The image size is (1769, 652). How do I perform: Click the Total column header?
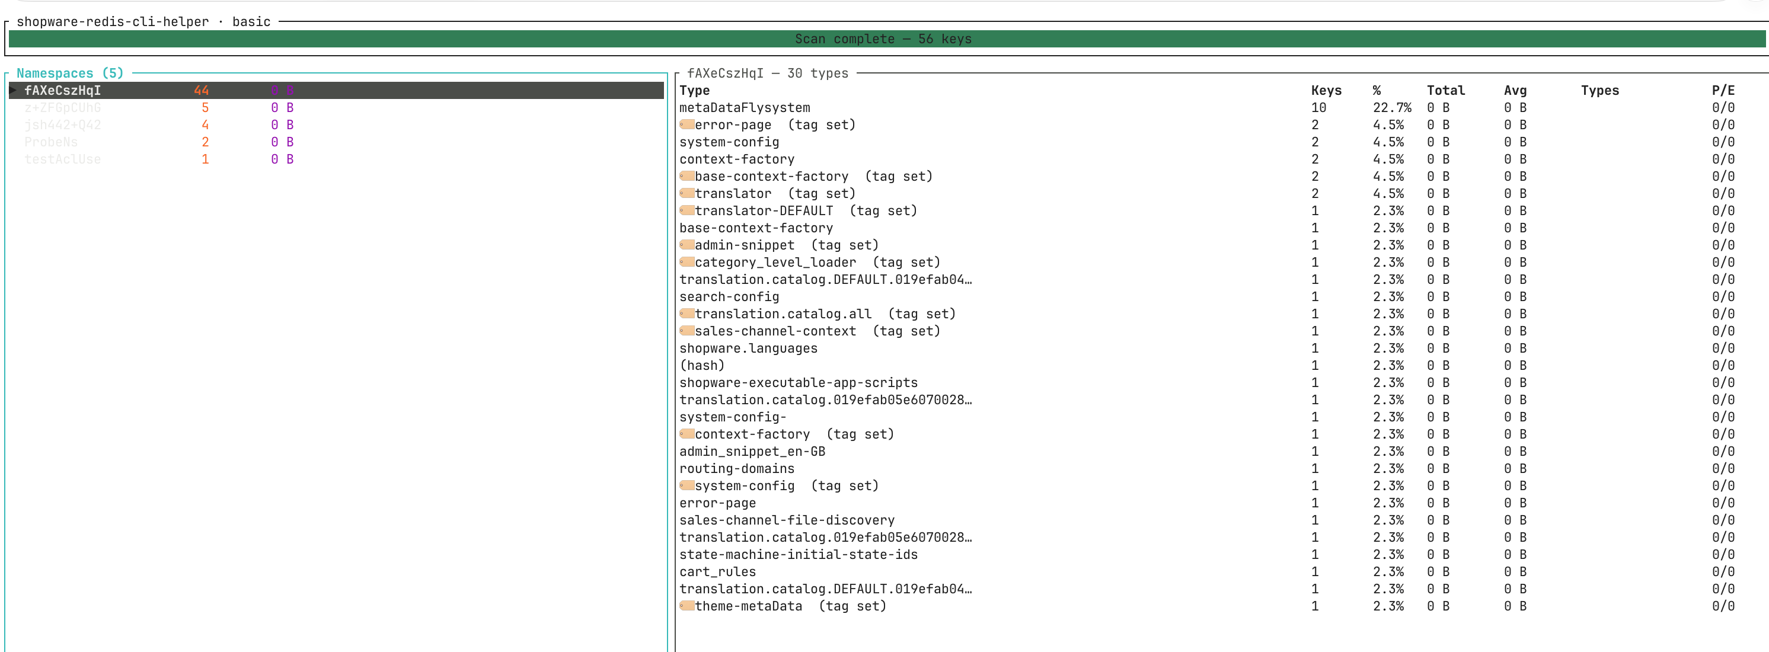1445,91
